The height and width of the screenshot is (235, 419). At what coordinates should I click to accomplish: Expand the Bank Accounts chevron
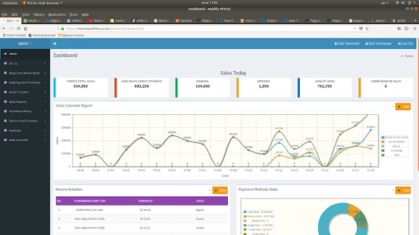45,140
